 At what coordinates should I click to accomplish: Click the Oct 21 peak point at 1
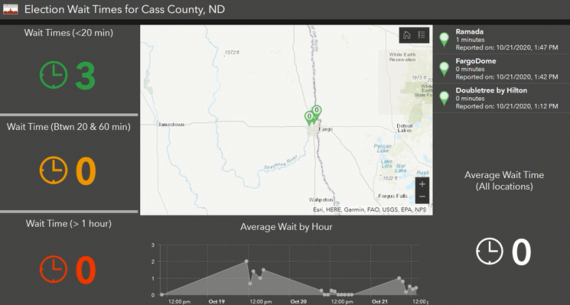pyautogui.click(x=399, y=278)
